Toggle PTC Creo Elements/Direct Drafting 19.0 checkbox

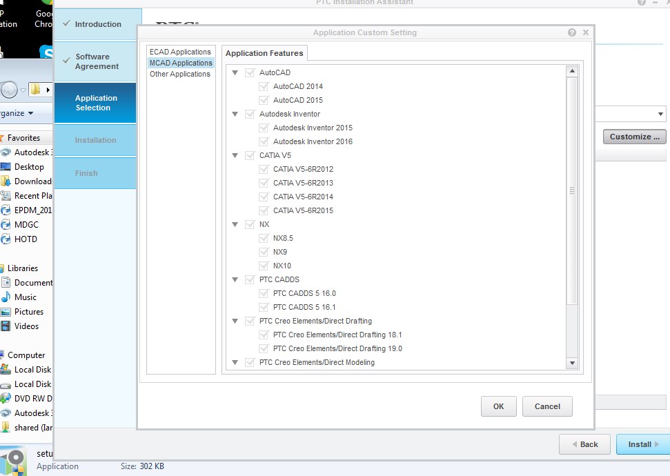coord(264,348)
